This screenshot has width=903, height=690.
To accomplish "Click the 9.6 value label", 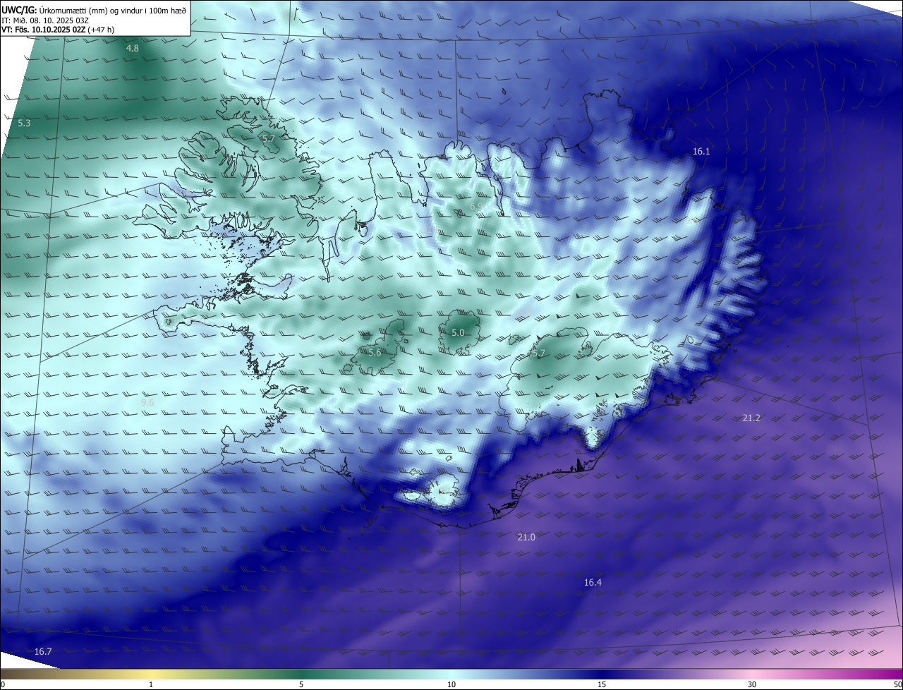I will [x=147, y=402].
